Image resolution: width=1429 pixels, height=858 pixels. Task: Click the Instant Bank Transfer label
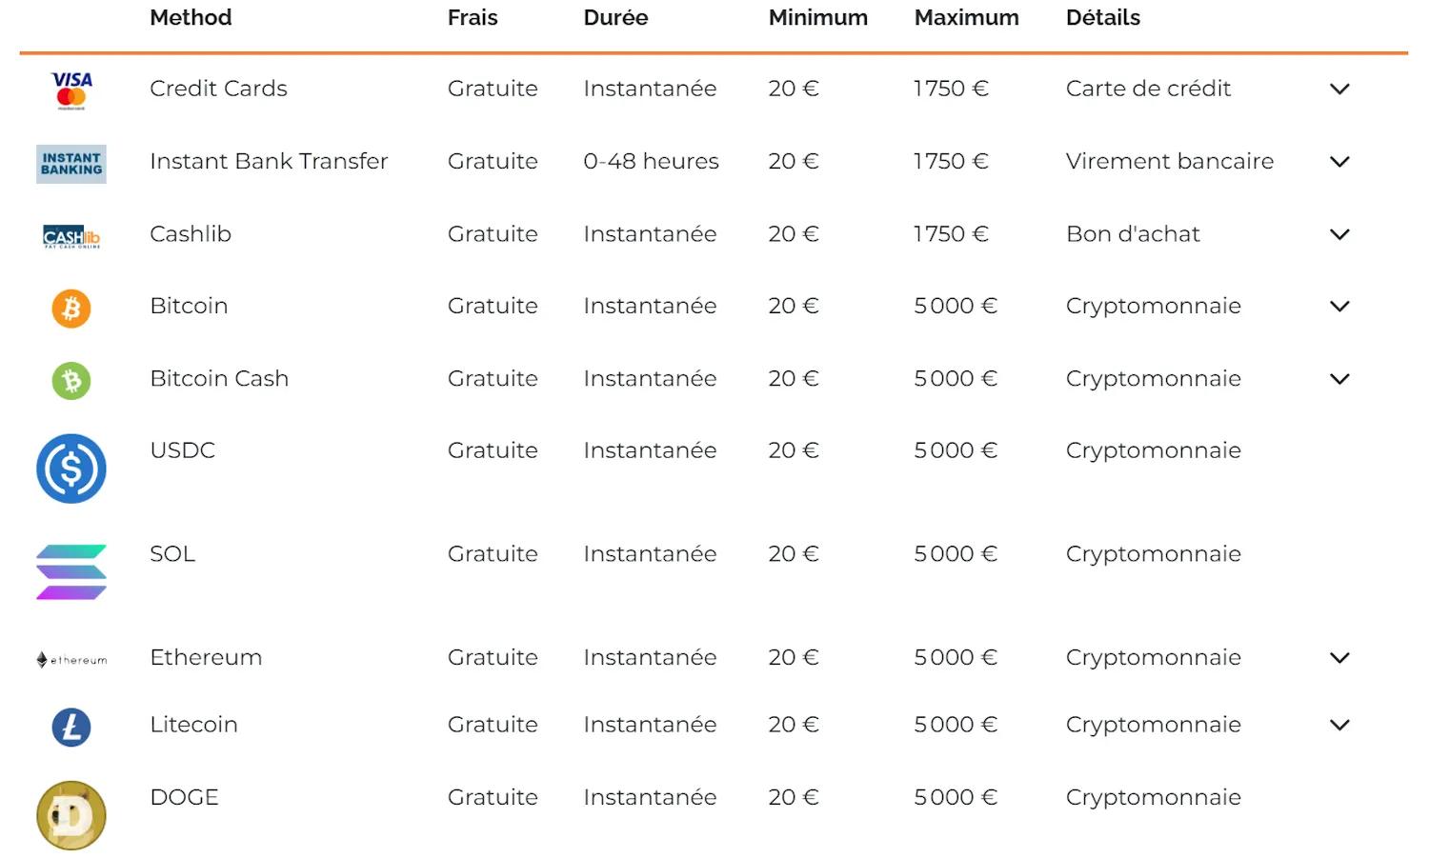pos(269,161)
